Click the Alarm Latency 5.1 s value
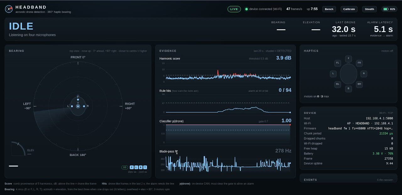This screenshot has height=195, width=402. (x=383, y=29)
